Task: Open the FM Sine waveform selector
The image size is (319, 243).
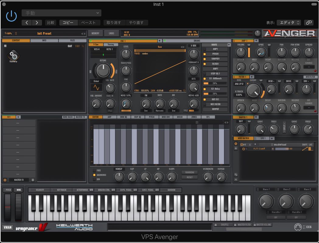Action: pos(146,111)
